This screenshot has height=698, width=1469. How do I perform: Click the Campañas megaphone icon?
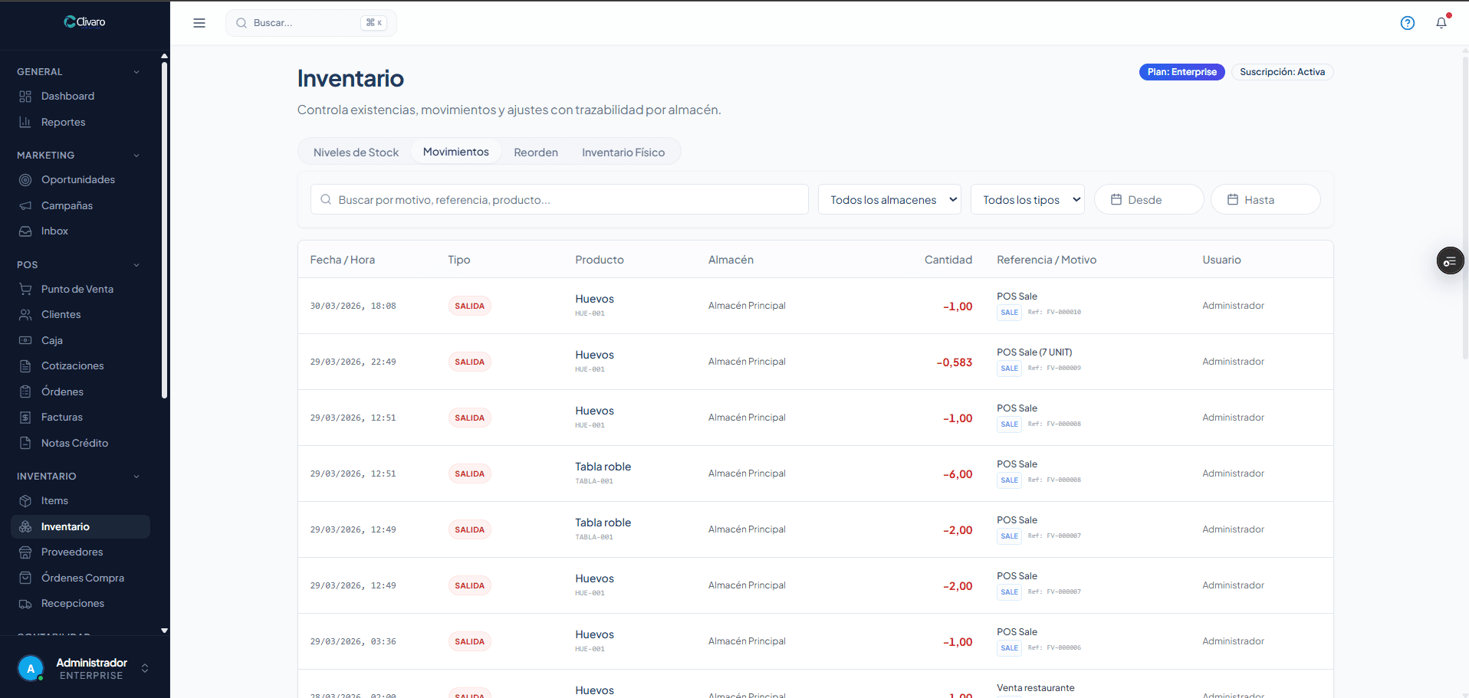25,205
